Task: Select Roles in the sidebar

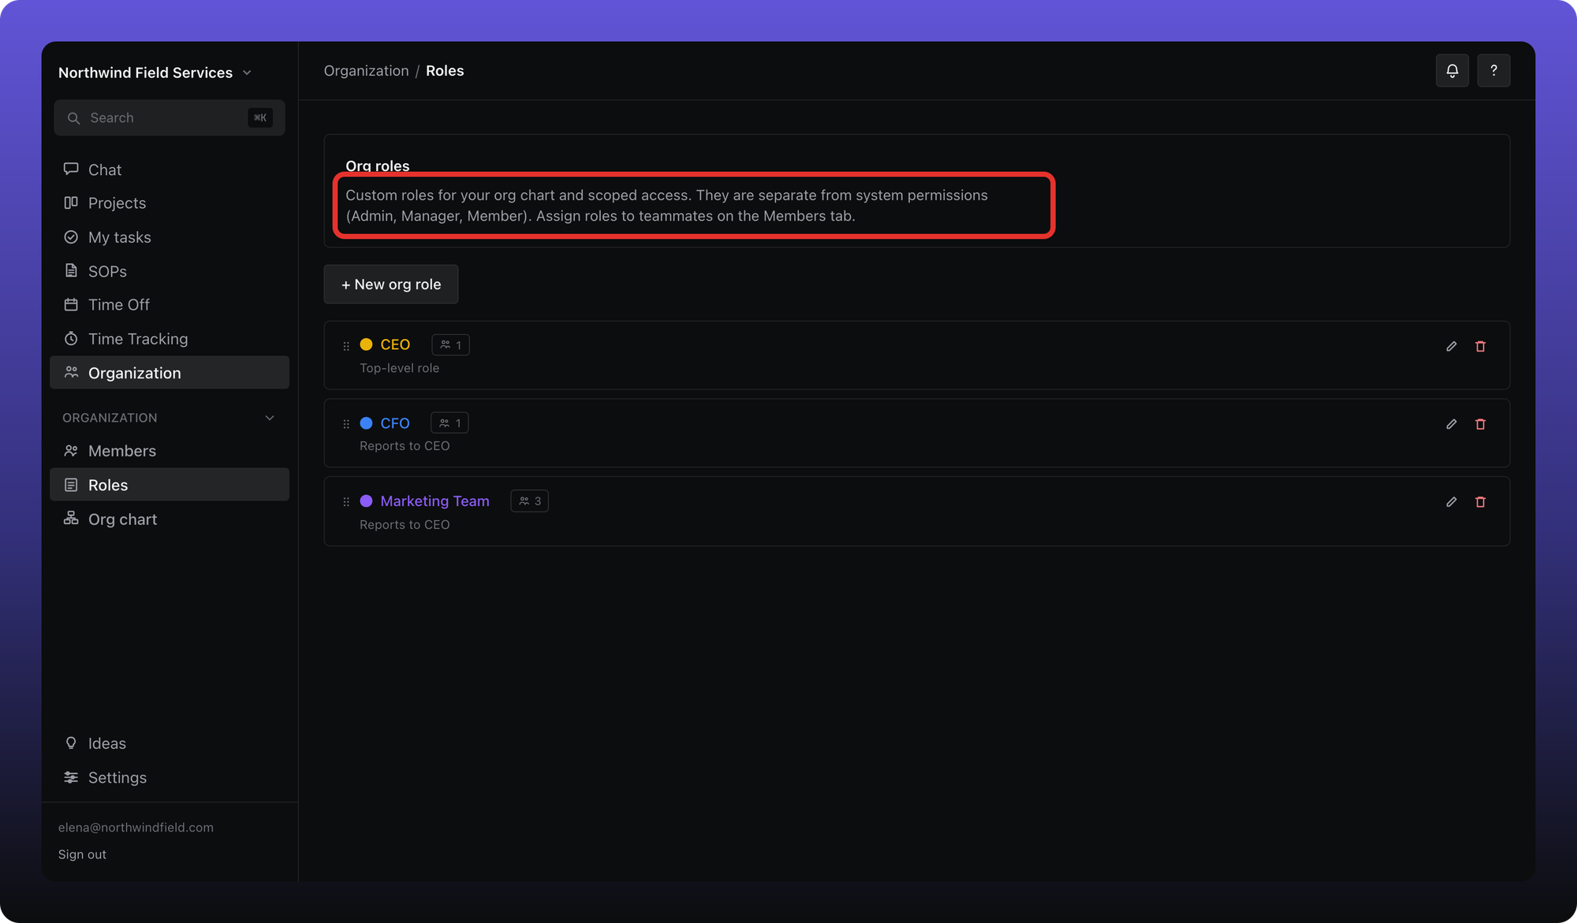Action: (170, 485)
